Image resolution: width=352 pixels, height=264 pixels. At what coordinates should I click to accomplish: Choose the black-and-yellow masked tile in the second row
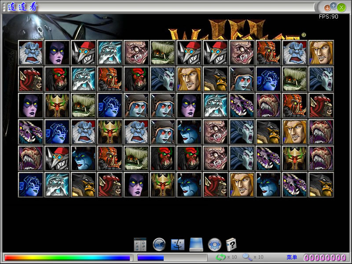coord(216,79)
